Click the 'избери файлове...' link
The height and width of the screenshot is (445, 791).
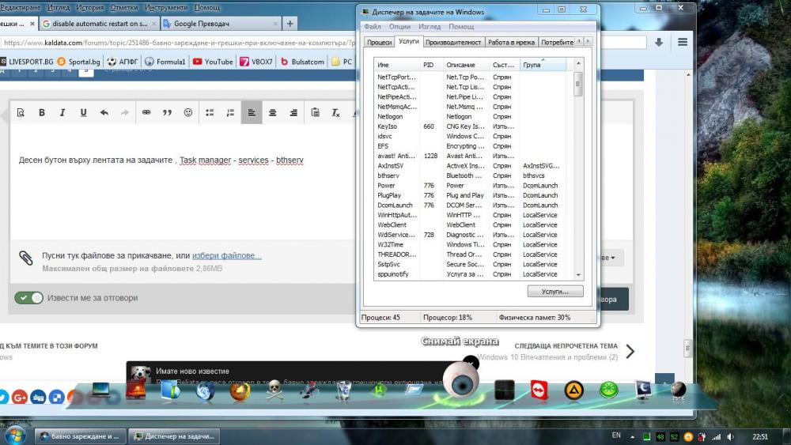pos(226,255)
